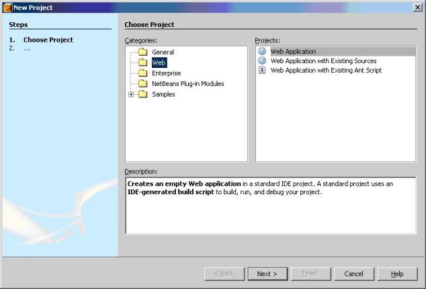Open the Help button
This screenshot has height=289, width=426.
[x=397, y=274]
